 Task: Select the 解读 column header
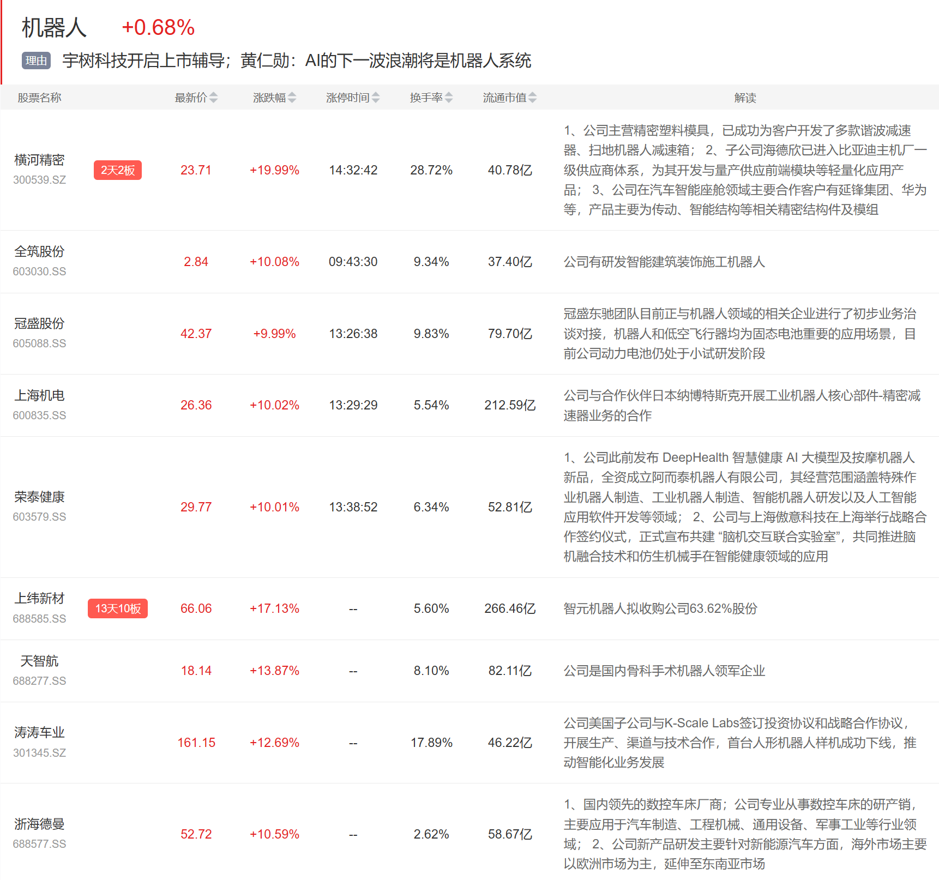coord(745,98)
